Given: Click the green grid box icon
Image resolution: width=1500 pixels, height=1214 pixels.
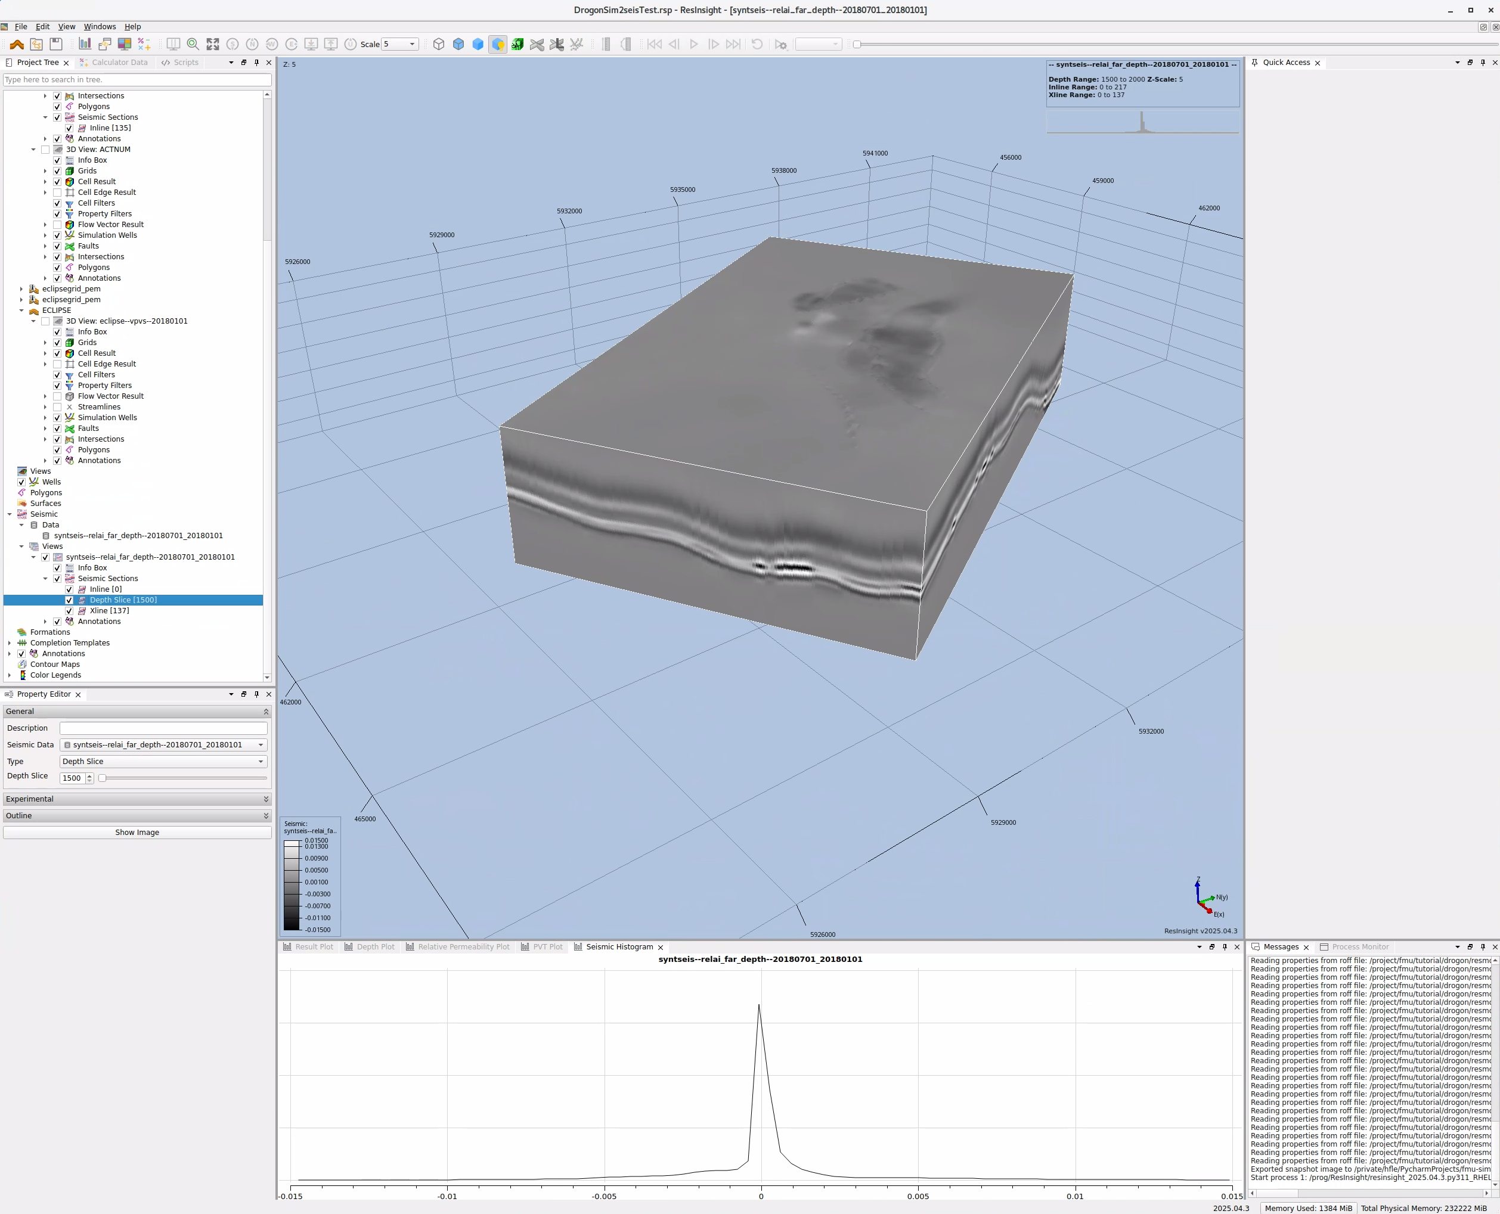Looking at the screenshot, I should (x=517, y=44).
